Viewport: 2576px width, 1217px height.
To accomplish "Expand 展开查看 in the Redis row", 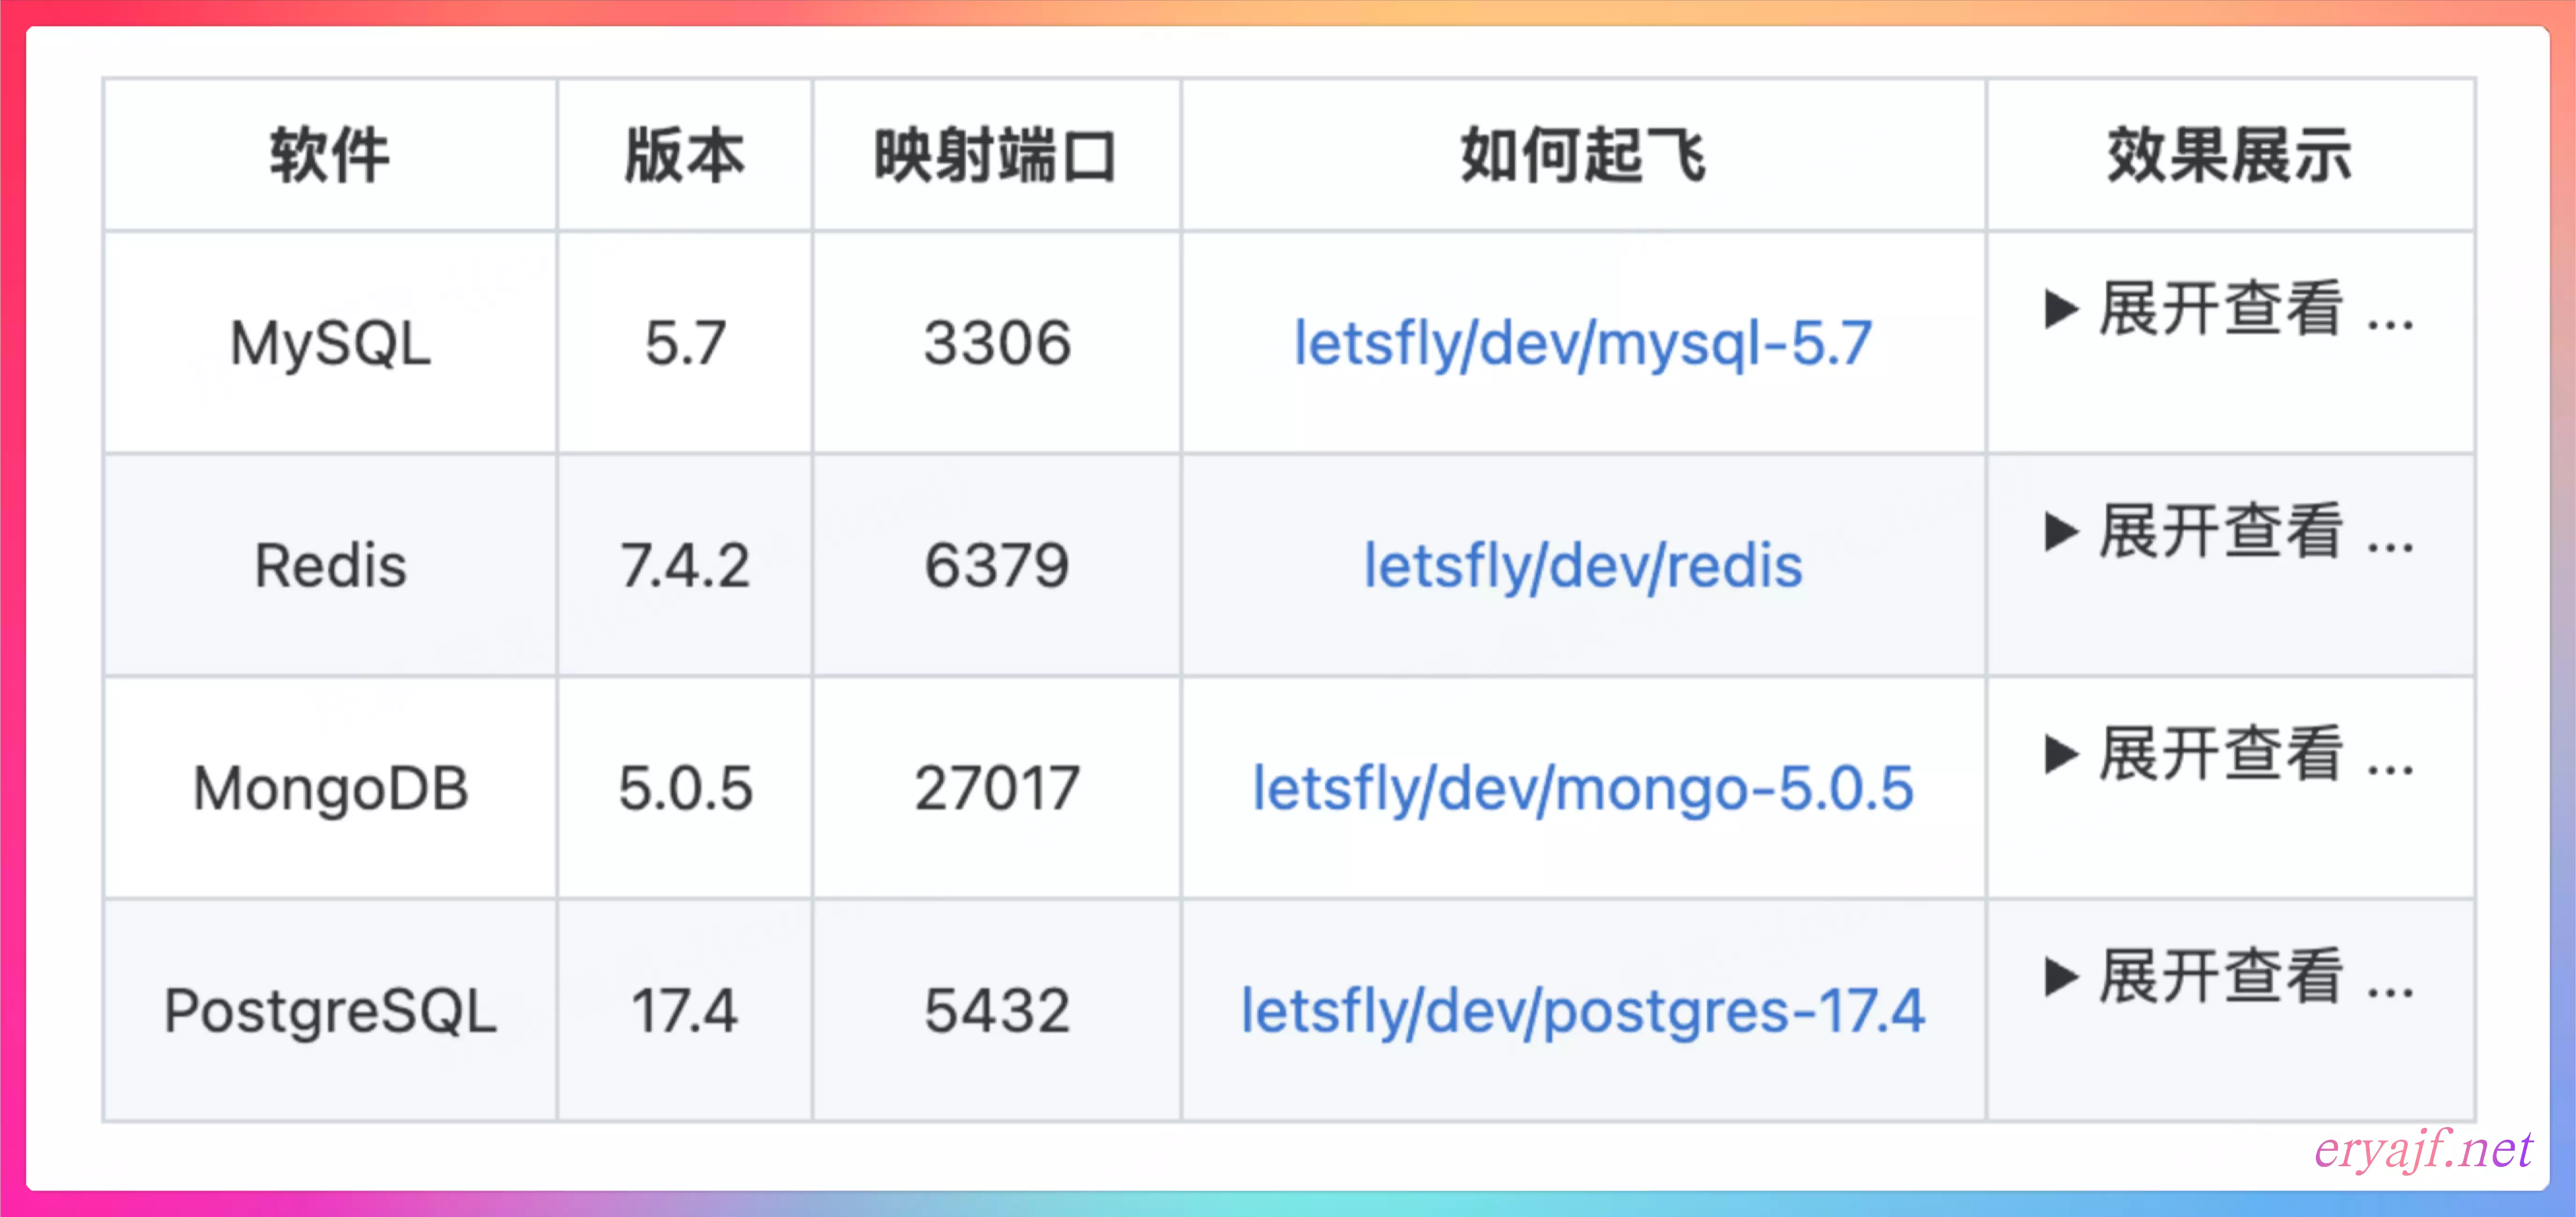I will coord(2229,531).
